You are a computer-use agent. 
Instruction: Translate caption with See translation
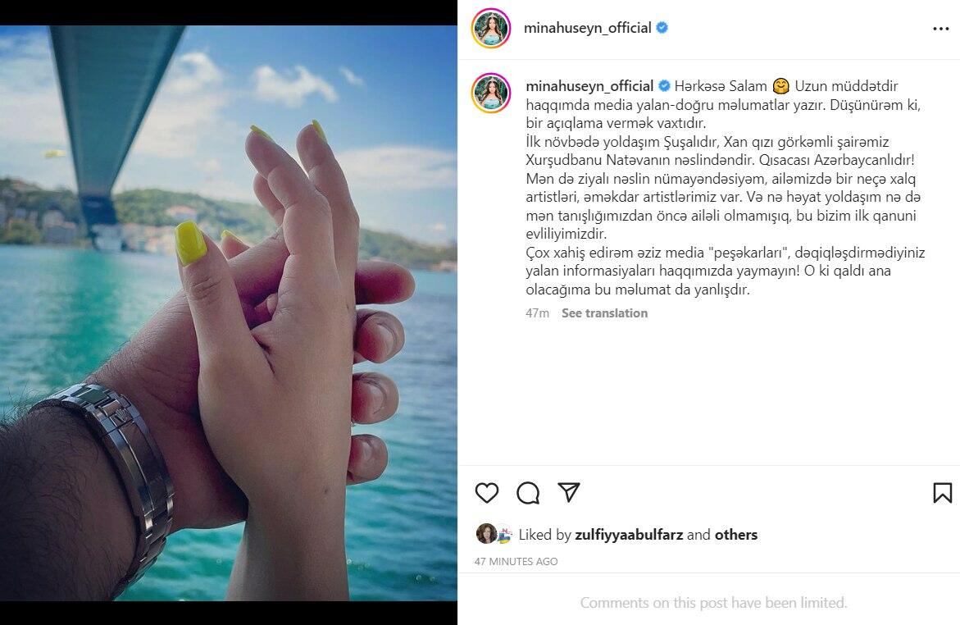(x=604, y=313)
